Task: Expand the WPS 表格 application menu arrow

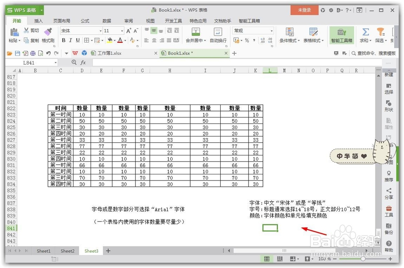Action: (41, 10)
